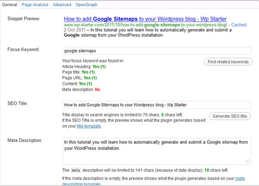This screenshot has width=259, height=186.
Task: Follow the title template link
Action: (x=90, y=126)
